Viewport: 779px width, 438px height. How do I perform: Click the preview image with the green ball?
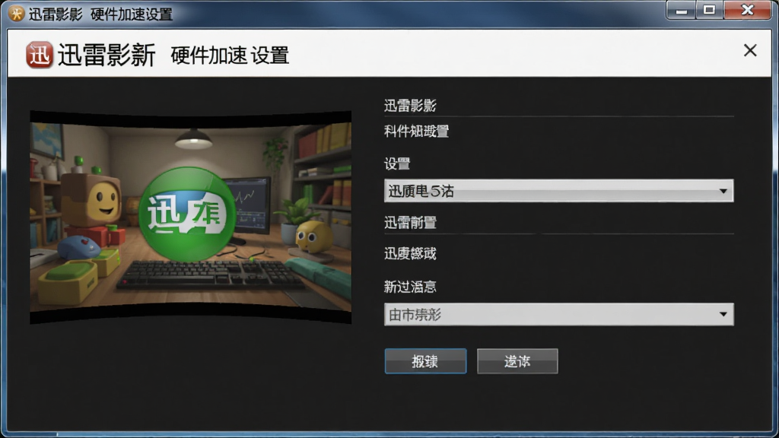pyautogui.click(x=191, y=217)
